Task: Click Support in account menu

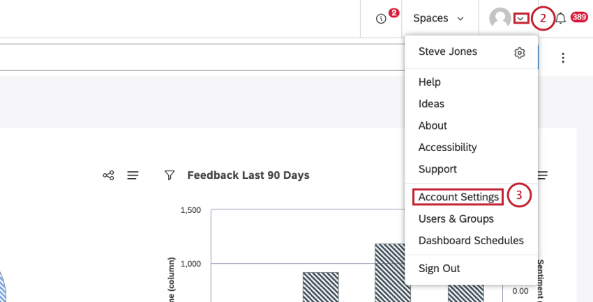Action: pos(437,169)
